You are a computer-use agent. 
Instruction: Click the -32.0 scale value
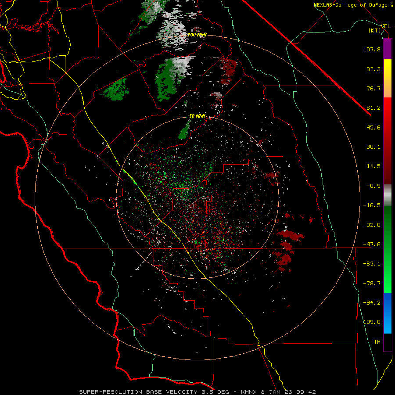click(372, 225)
